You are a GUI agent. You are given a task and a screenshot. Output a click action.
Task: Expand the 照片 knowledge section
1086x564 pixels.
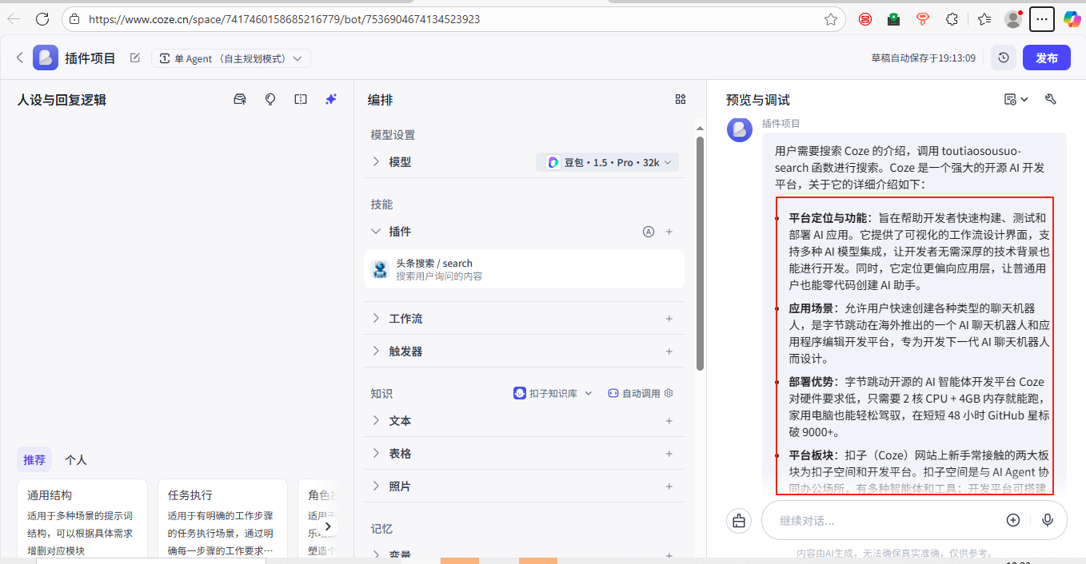(x=376, y=486)
